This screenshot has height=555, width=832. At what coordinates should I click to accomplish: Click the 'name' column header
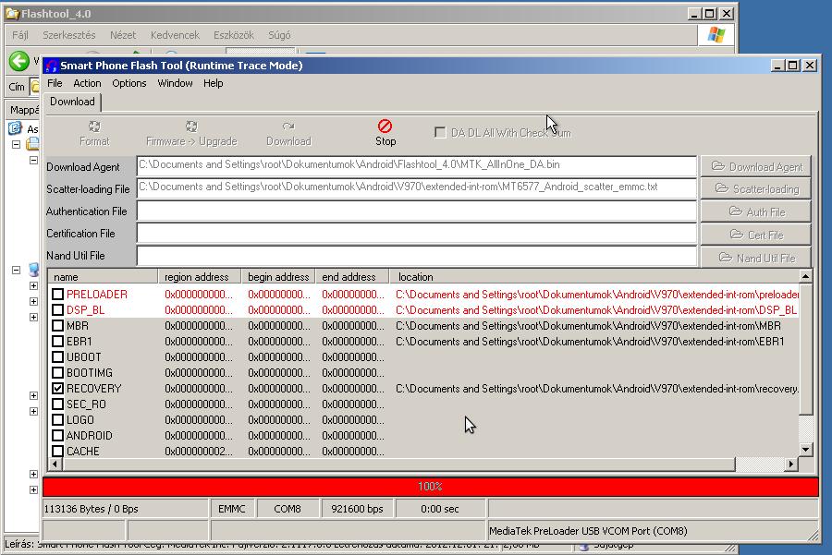pos(103,277)
